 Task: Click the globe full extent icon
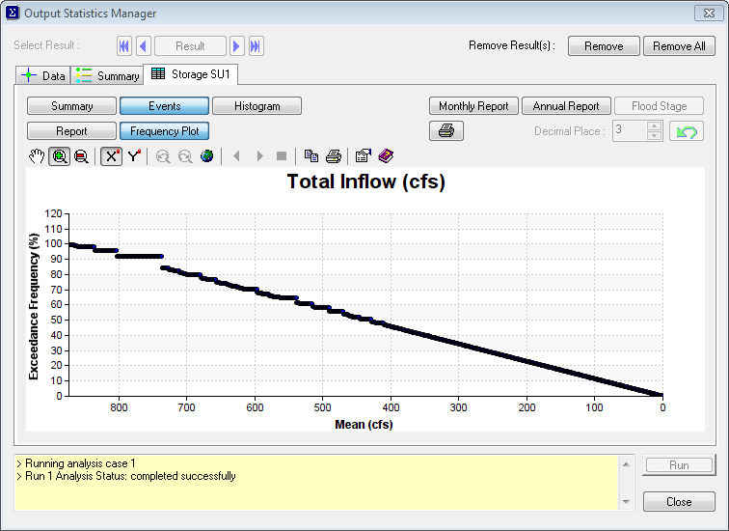point(207,155)
